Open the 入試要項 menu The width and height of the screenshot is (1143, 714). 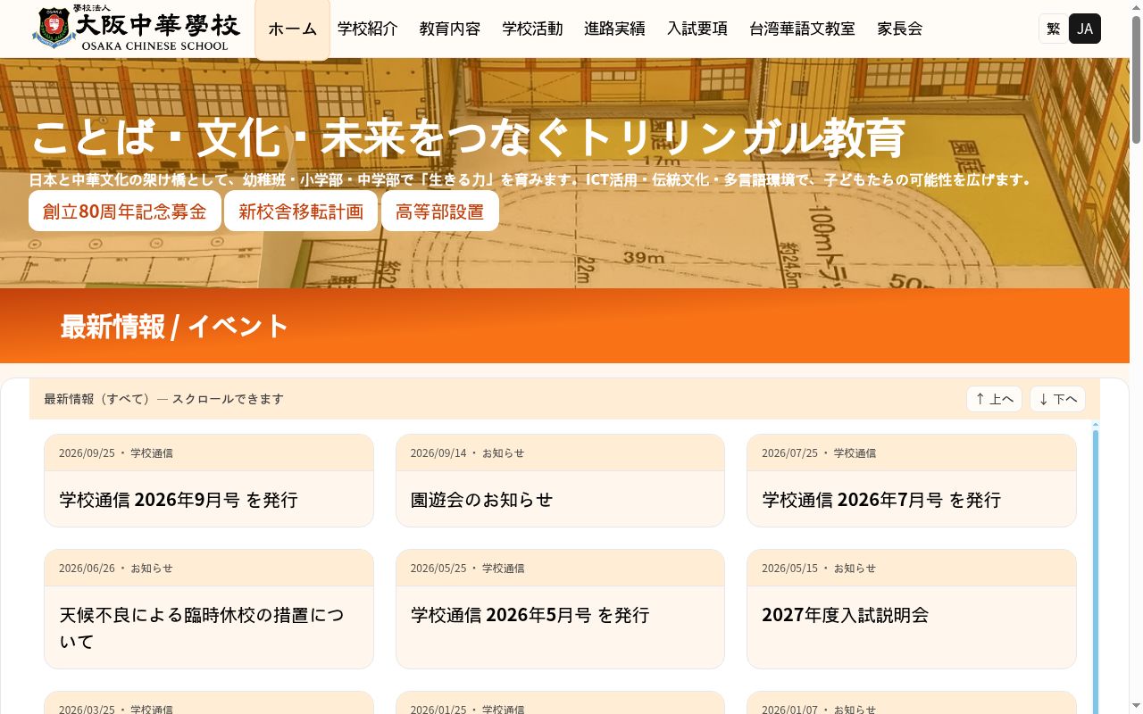697,29
